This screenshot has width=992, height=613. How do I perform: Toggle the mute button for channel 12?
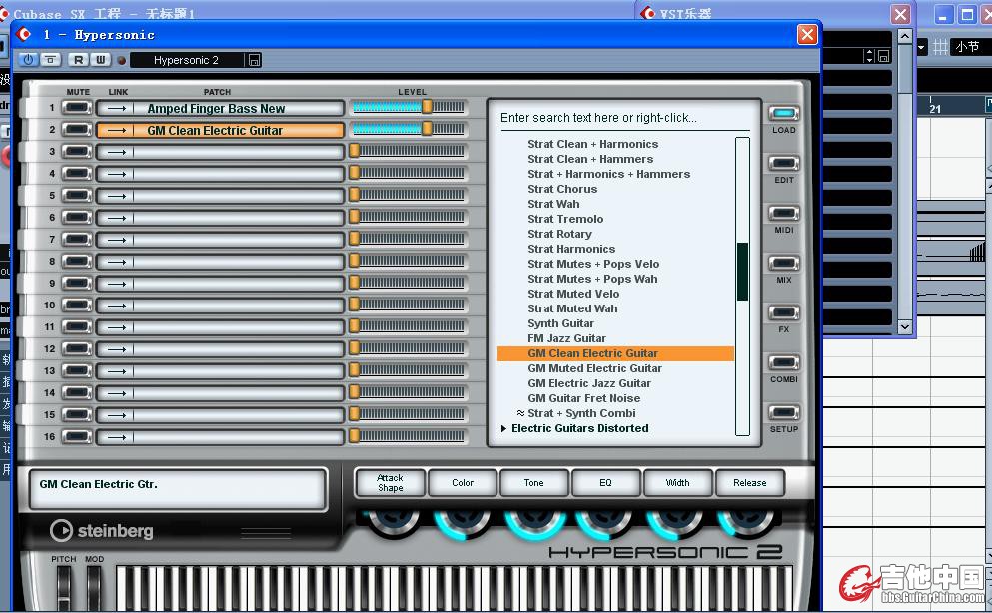click(x=77, y=348)
